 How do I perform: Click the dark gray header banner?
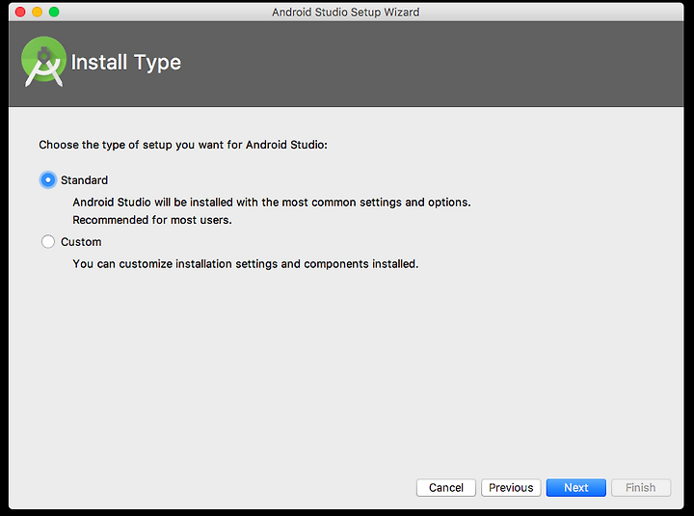(346, 64)
